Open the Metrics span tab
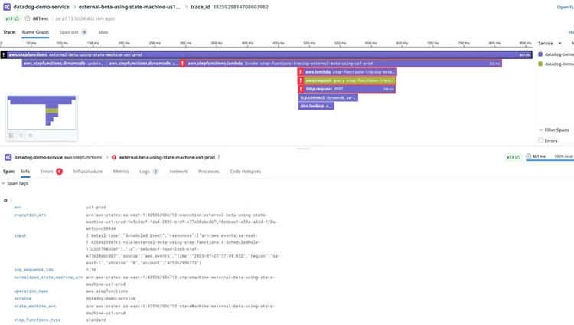The image size is (574, 325). coord(121,171)
